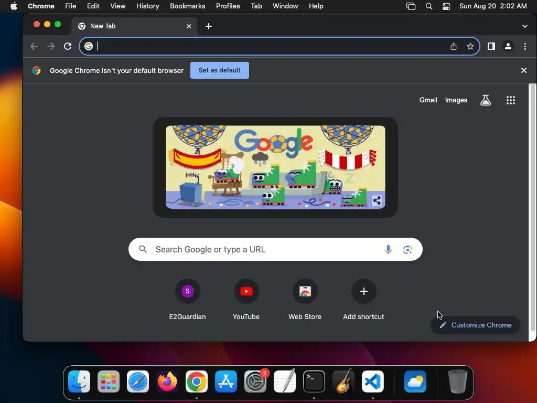Image resolution: width=537 pixels, height=403 pixels.
Task: Click the date and time in menu bar
Action: click(493, 6)
